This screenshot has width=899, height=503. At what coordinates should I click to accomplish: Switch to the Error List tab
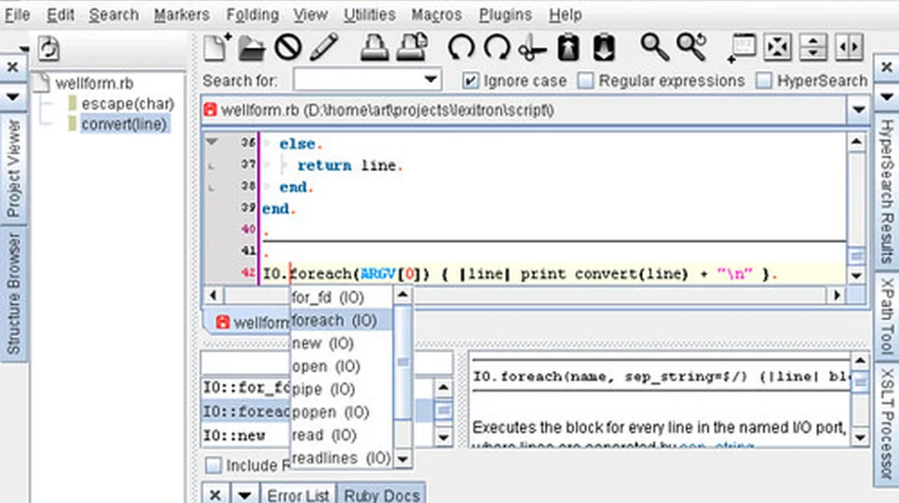[298, 495]
